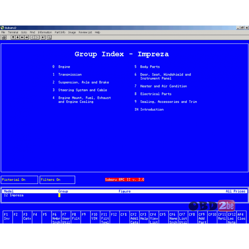Click the right arrow toolbar button

[26, 37]
